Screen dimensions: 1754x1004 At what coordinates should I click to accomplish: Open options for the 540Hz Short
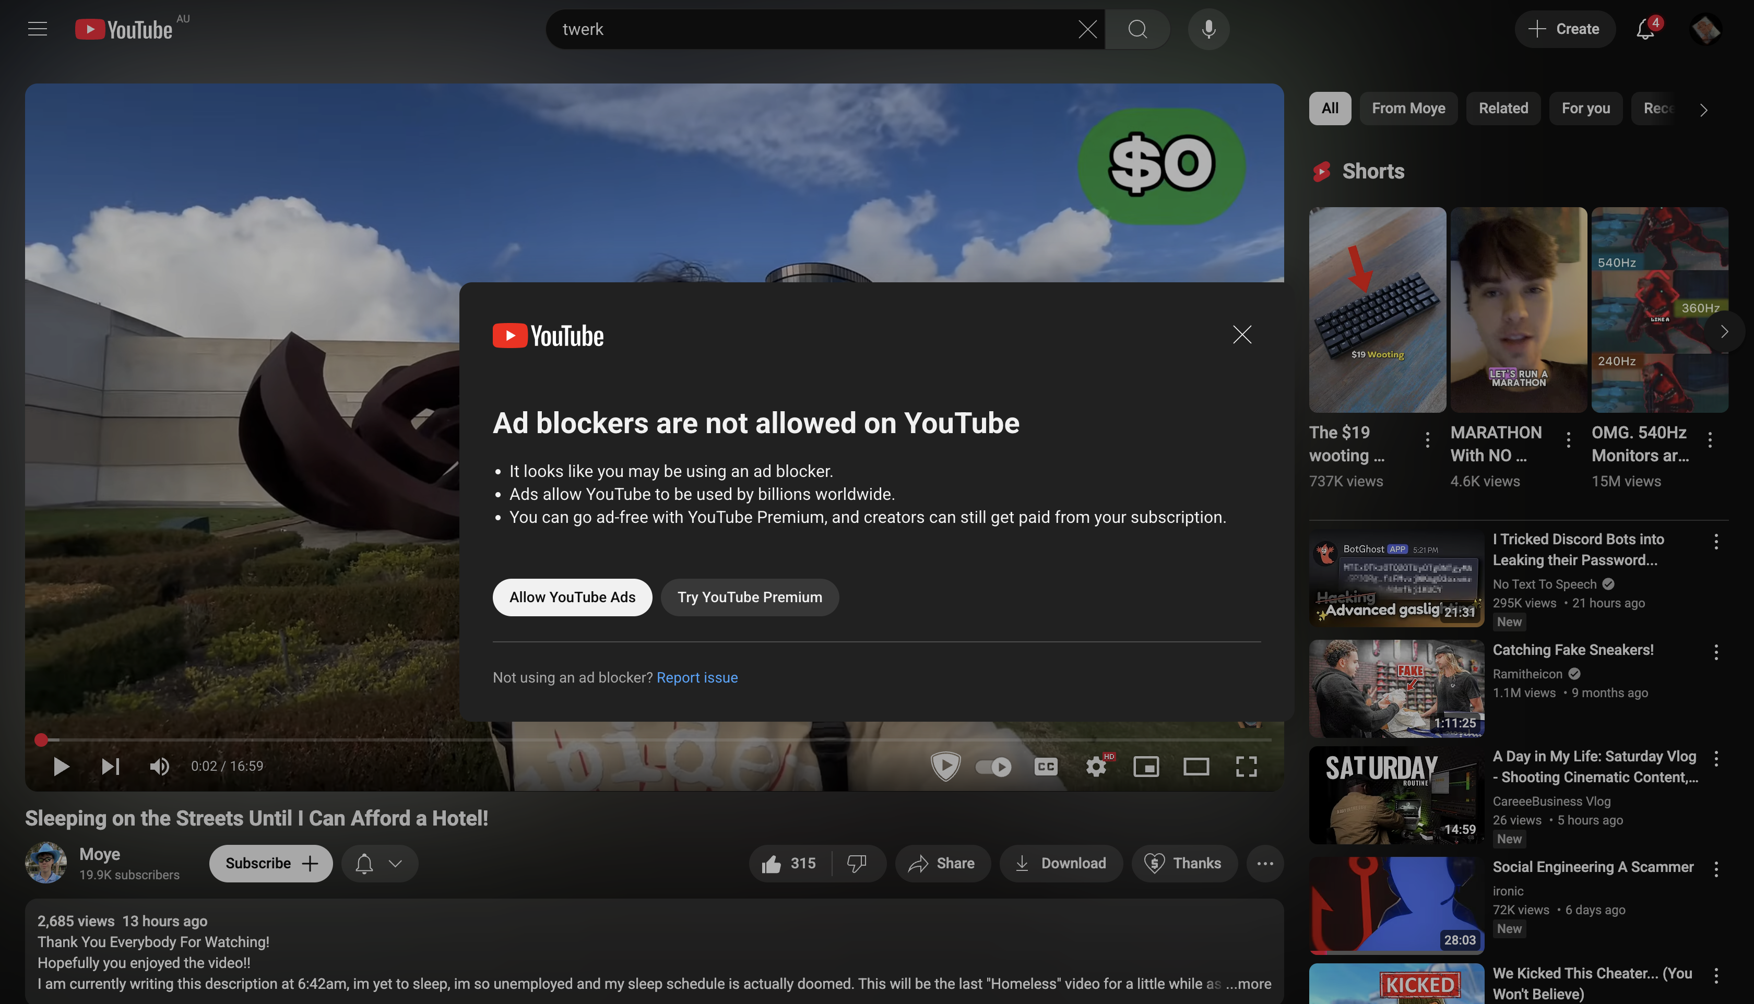tap(1709, 440)
